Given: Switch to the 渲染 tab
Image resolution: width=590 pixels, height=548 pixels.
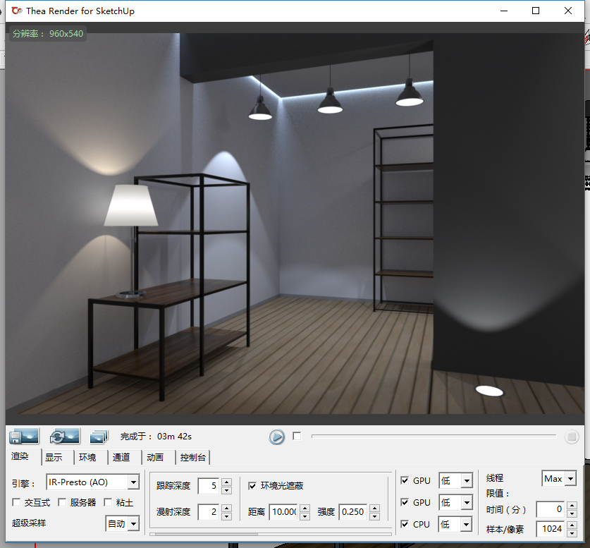Looking at the screenshot, I should pyautogui.click(x=20, y=456).
